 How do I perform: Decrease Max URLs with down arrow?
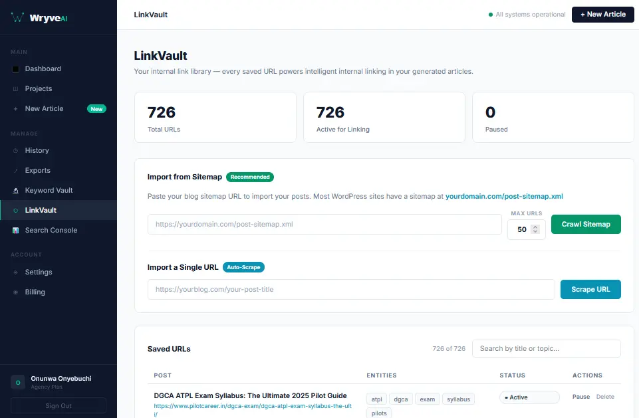point(535,231)
